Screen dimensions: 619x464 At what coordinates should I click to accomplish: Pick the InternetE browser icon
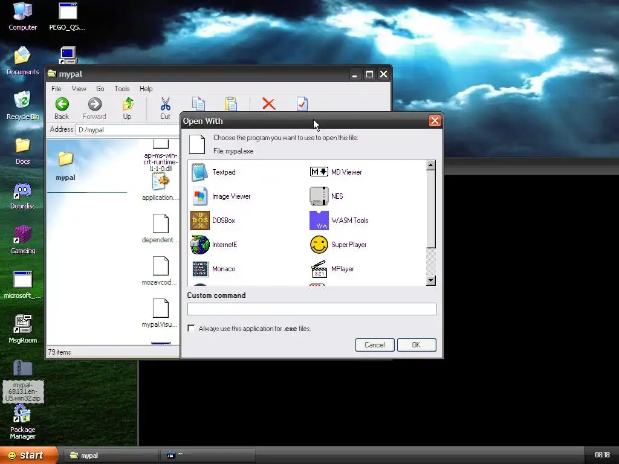click(x=199, y=245)
